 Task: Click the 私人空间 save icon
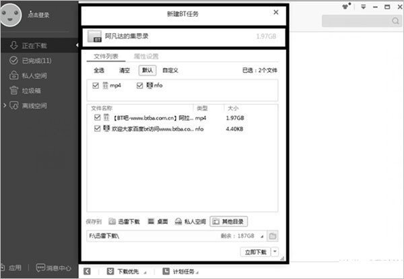tap(178, 222)
